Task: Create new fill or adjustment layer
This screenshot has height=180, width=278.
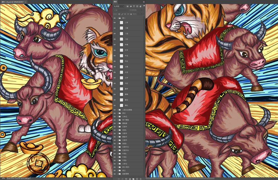Action: (x=130, y=179)
